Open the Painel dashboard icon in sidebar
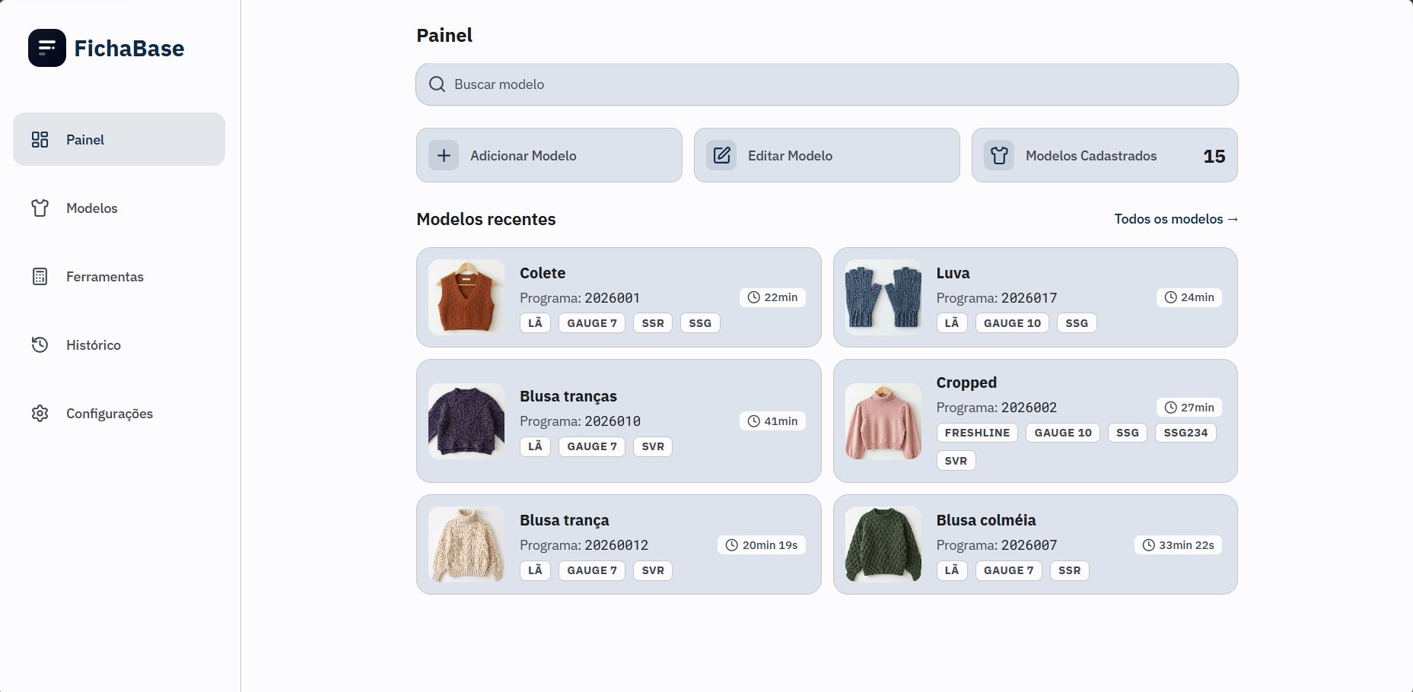 [40, 139]
